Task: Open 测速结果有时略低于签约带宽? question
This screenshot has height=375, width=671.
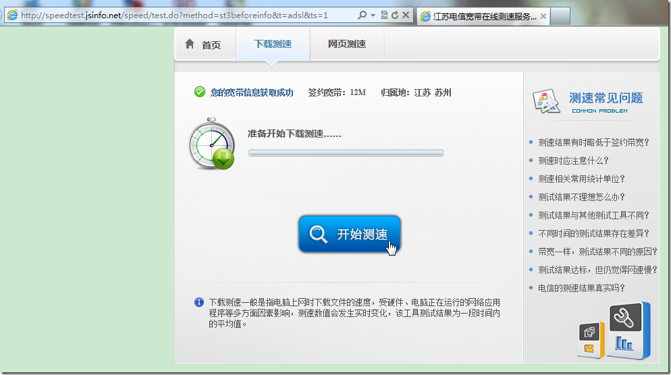Action: tap(593, 142)
